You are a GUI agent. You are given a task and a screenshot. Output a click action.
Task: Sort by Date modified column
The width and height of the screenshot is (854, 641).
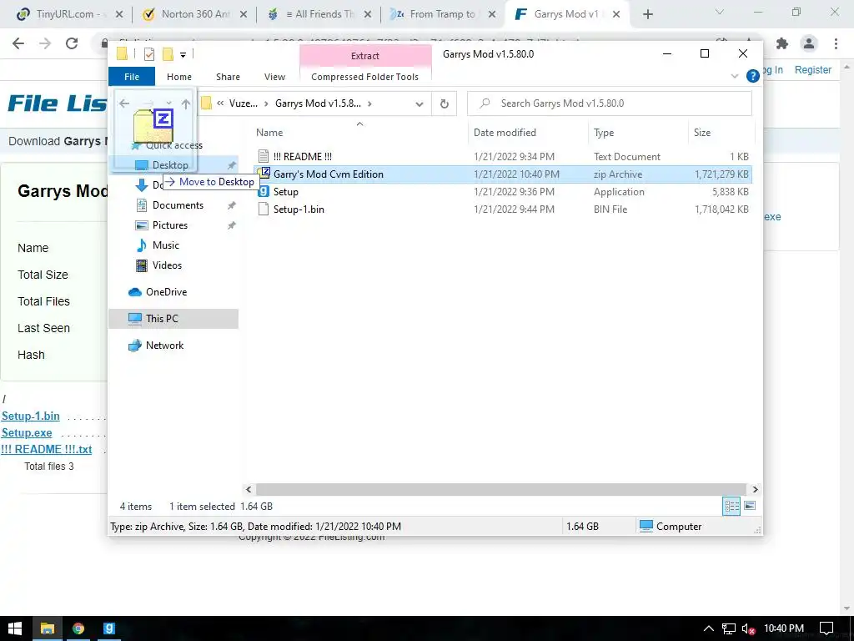pyautogui.click(x=505, y=133)
